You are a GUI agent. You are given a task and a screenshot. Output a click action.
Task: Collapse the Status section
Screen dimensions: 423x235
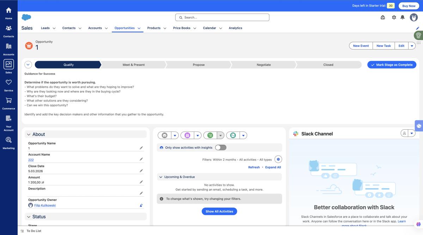[29, 216]
